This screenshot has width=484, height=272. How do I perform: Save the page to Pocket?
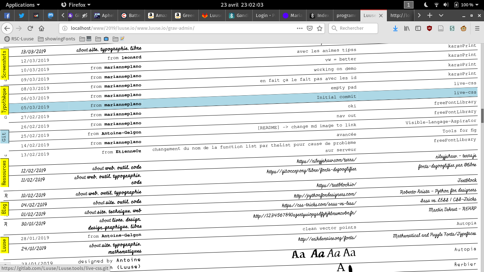click(x=309, y=28)
